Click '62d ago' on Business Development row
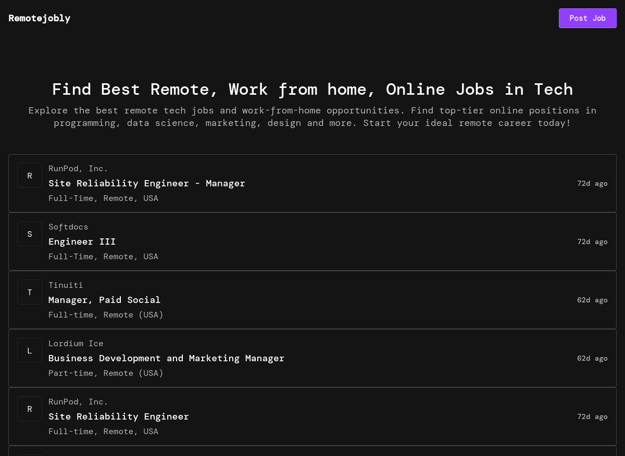625x456 pixels. tap(592, 358)
